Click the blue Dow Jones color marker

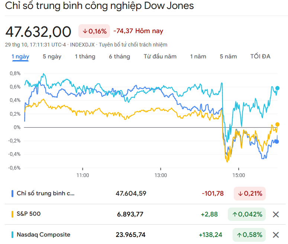[13, 193]
